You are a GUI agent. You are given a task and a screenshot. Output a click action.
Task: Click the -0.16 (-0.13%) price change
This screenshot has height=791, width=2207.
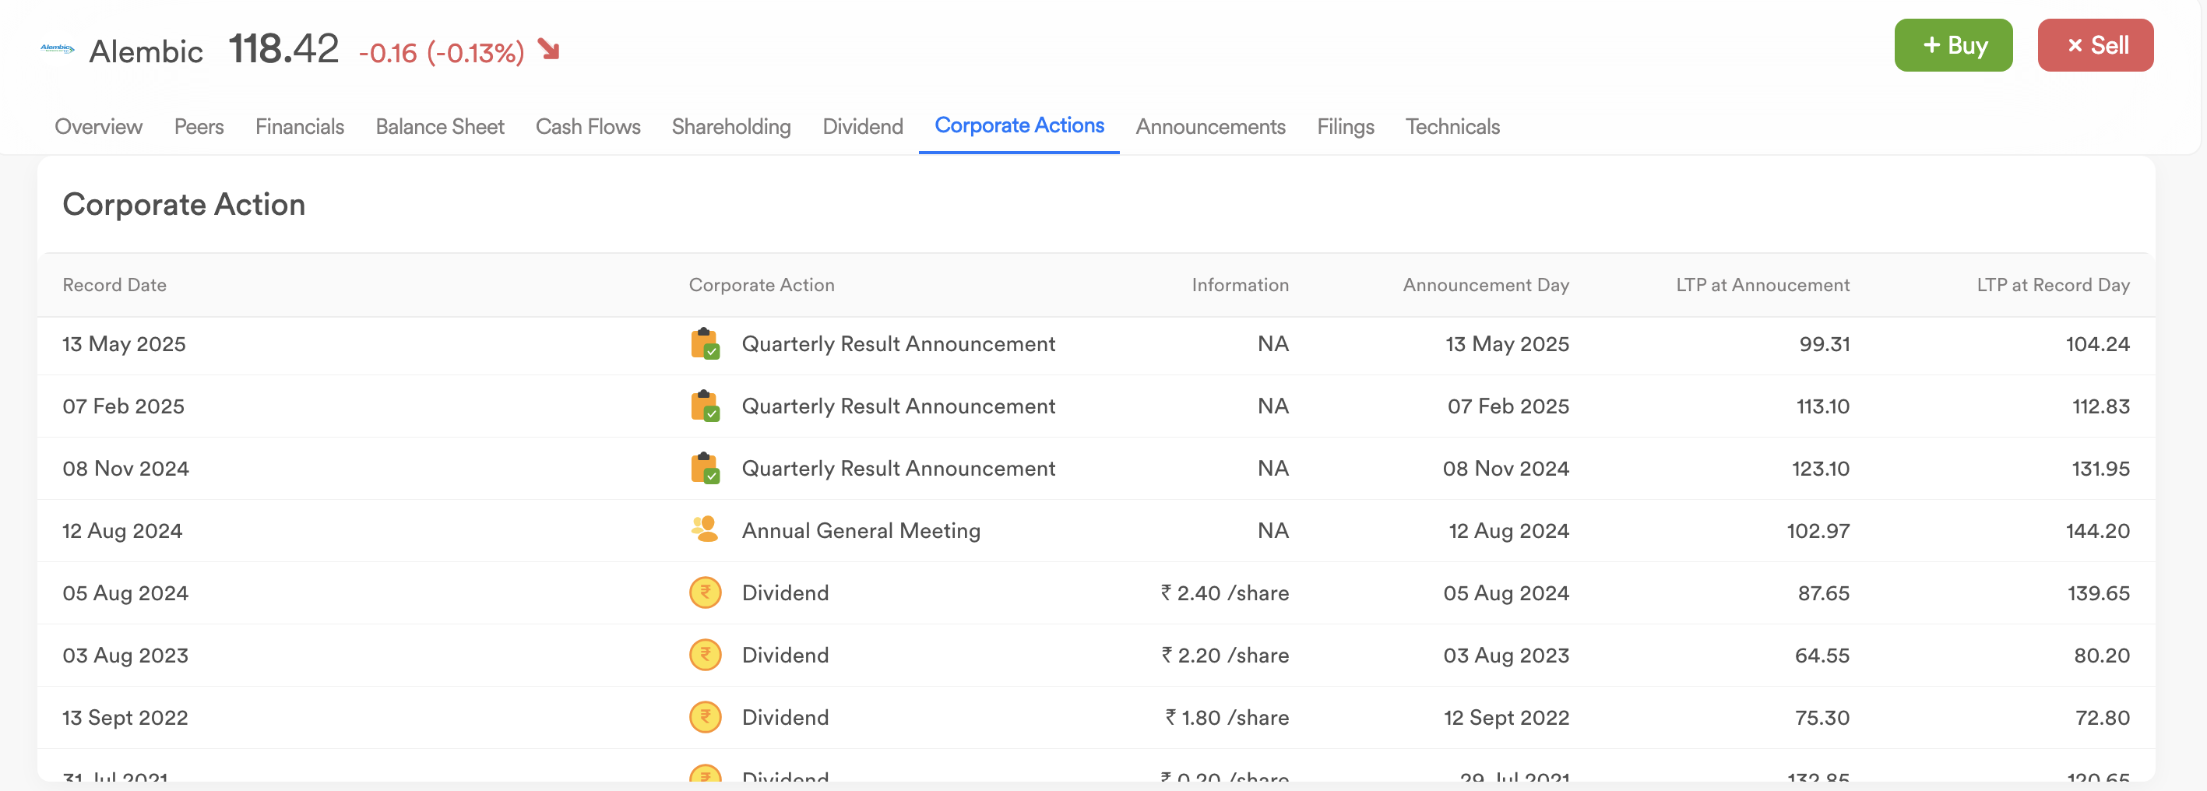442,53
